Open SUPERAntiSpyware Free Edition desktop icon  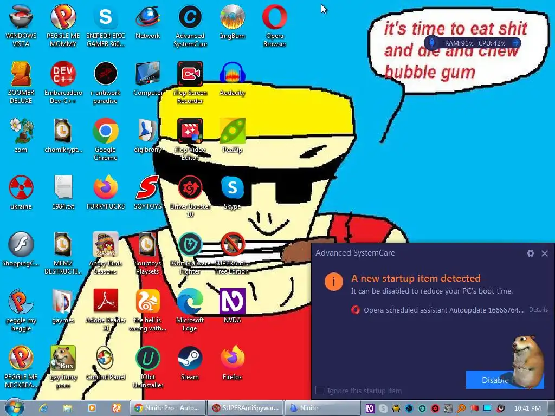[232, 253]
